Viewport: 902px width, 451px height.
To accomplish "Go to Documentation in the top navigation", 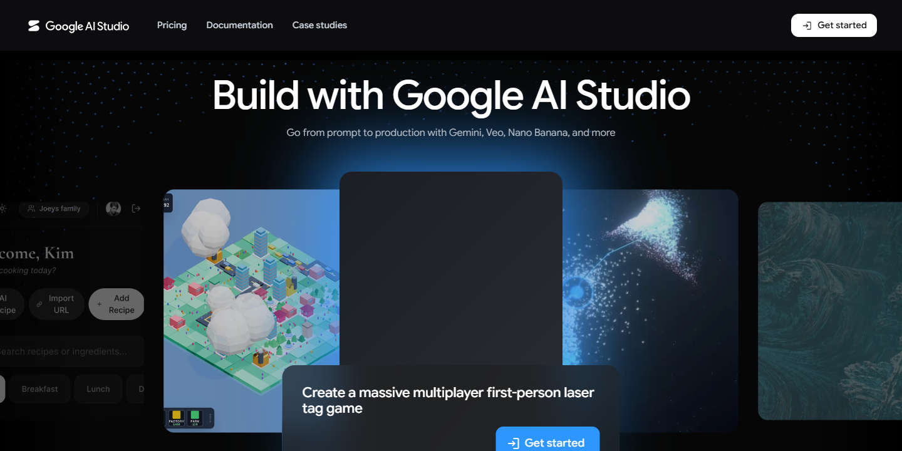I will (239, 25).
